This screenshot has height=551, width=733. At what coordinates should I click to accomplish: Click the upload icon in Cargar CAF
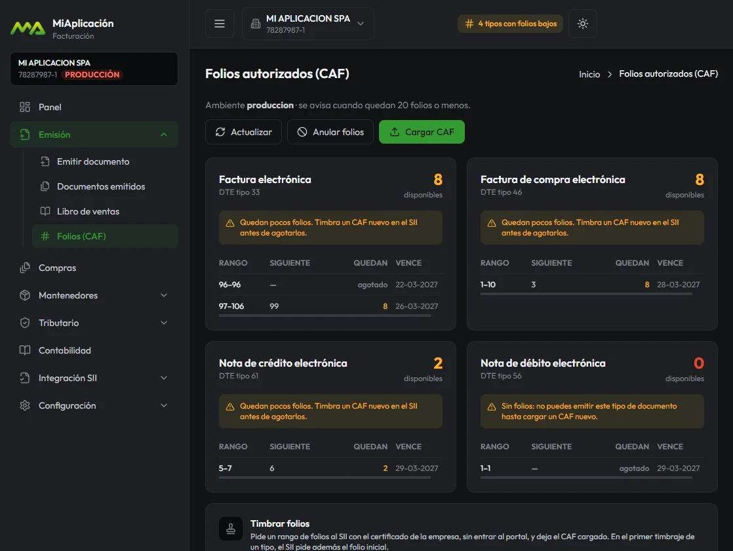point(395,132)
